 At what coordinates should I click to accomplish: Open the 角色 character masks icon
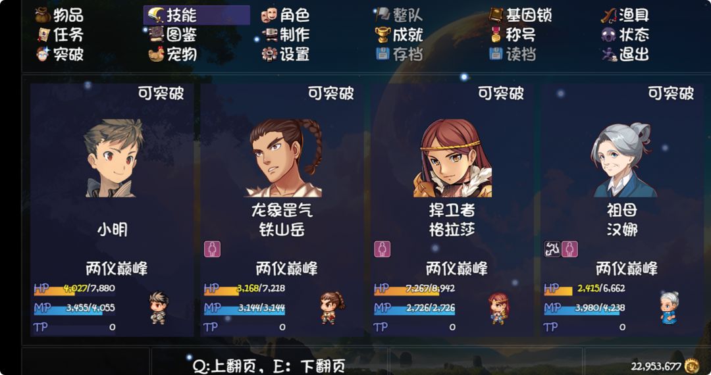[x=269, y=15]
